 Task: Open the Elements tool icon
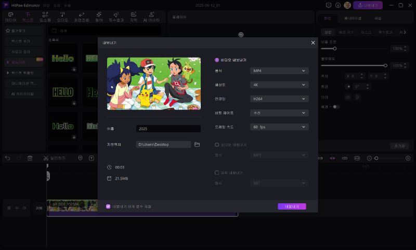coord(45,16)
